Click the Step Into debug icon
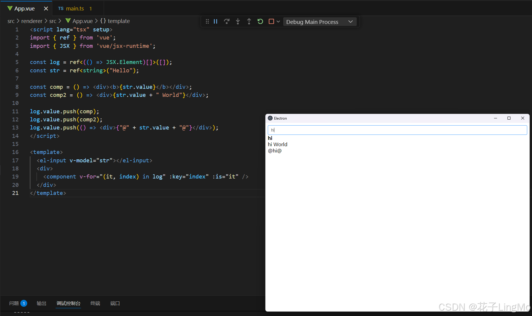Image resolution: width=532 pixels, height=316 pixels. pyautogui.click(x=238, y=22)
